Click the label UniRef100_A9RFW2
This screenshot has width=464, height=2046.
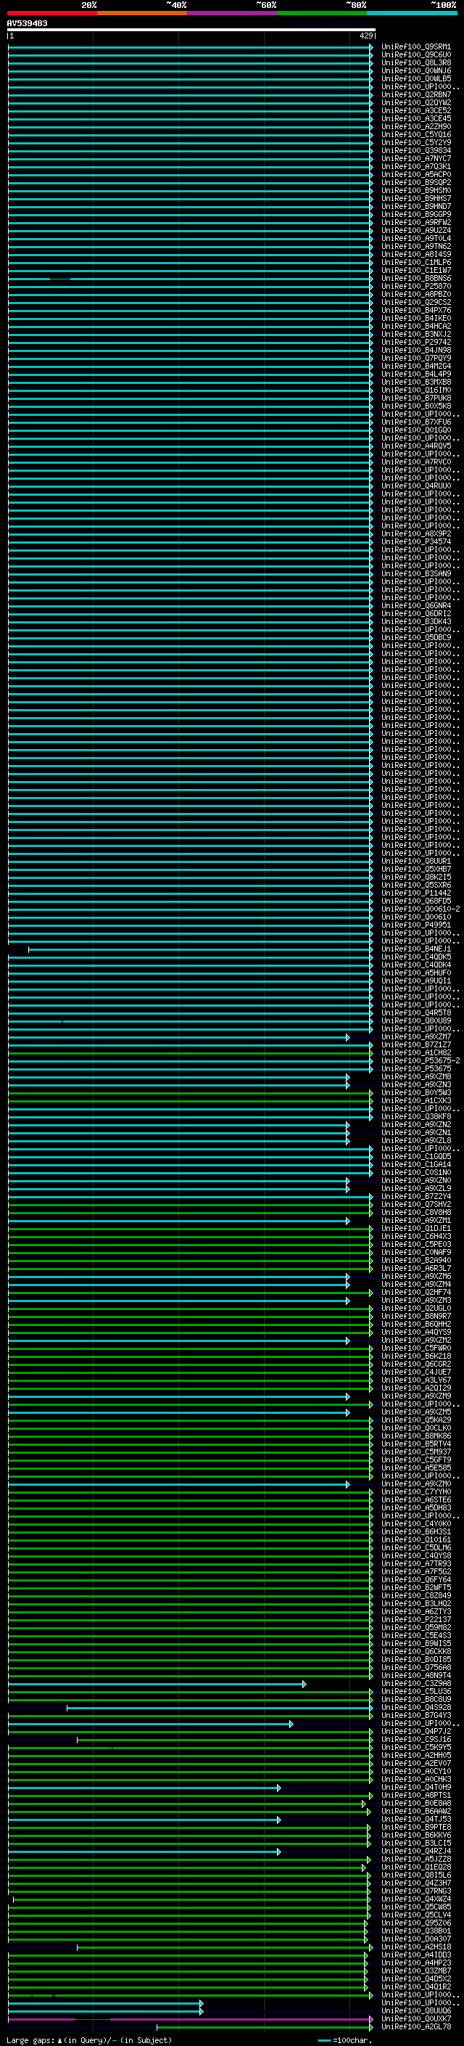pyautogui.click(x=415, y=222)
